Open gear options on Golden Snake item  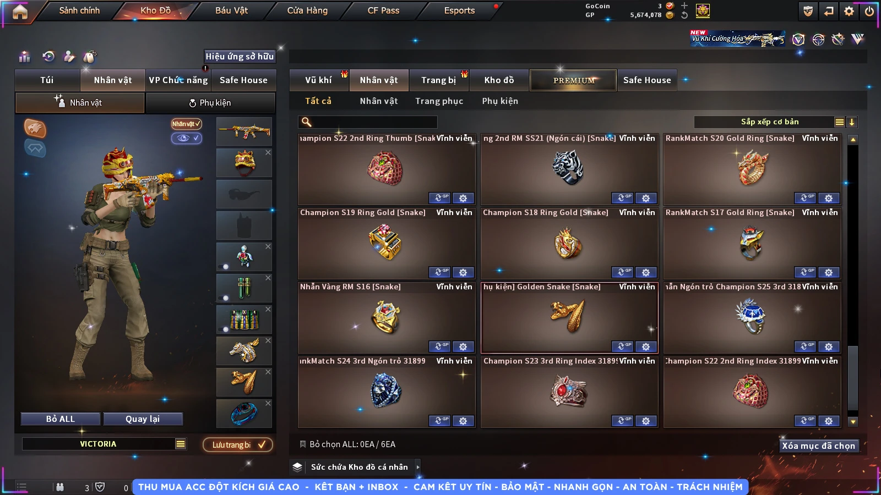click(x=646, y=346)
